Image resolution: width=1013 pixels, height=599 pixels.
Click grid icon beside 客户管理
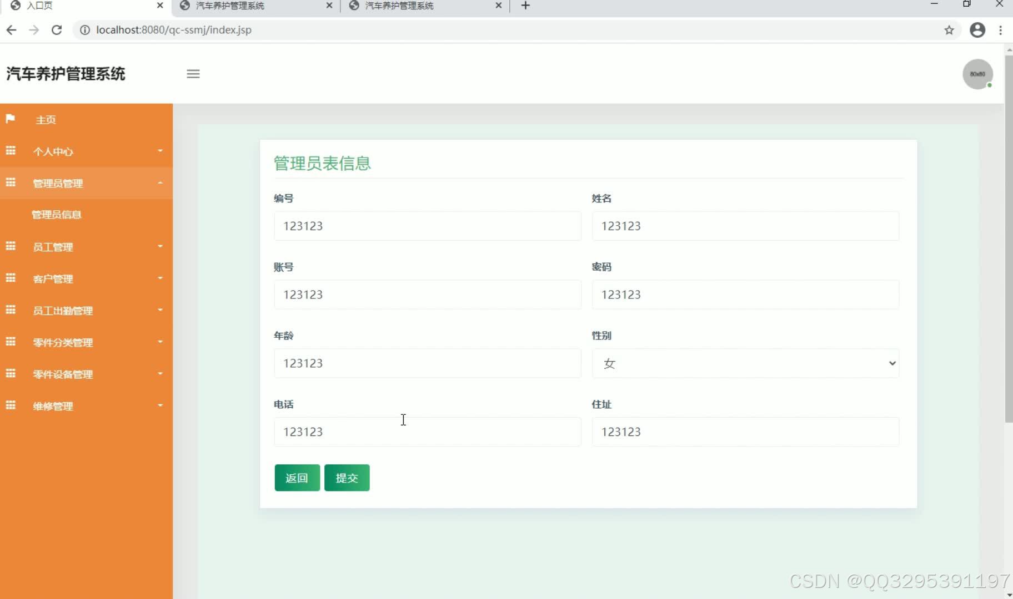click(11, 278)
